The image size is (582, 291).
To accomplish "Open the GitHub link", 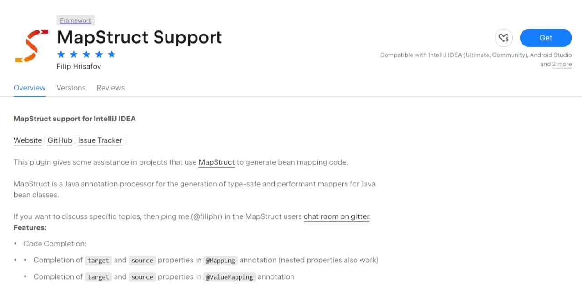I will point(60,140).
